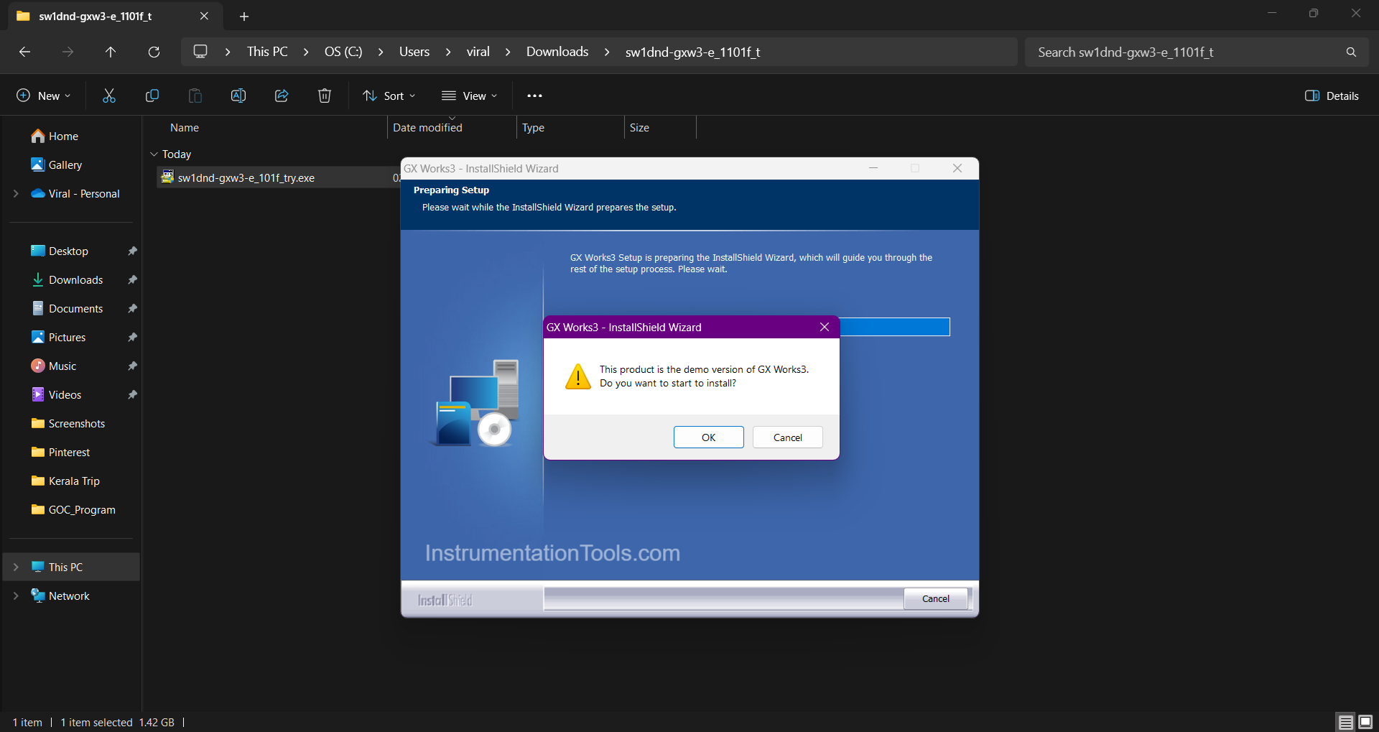Sort by Size column header
This screenshot has width=1379, height=732.
point(639,127)
